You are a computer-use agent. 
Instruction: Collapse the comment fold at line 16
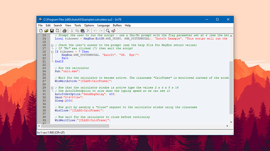[x=52, y=45]
